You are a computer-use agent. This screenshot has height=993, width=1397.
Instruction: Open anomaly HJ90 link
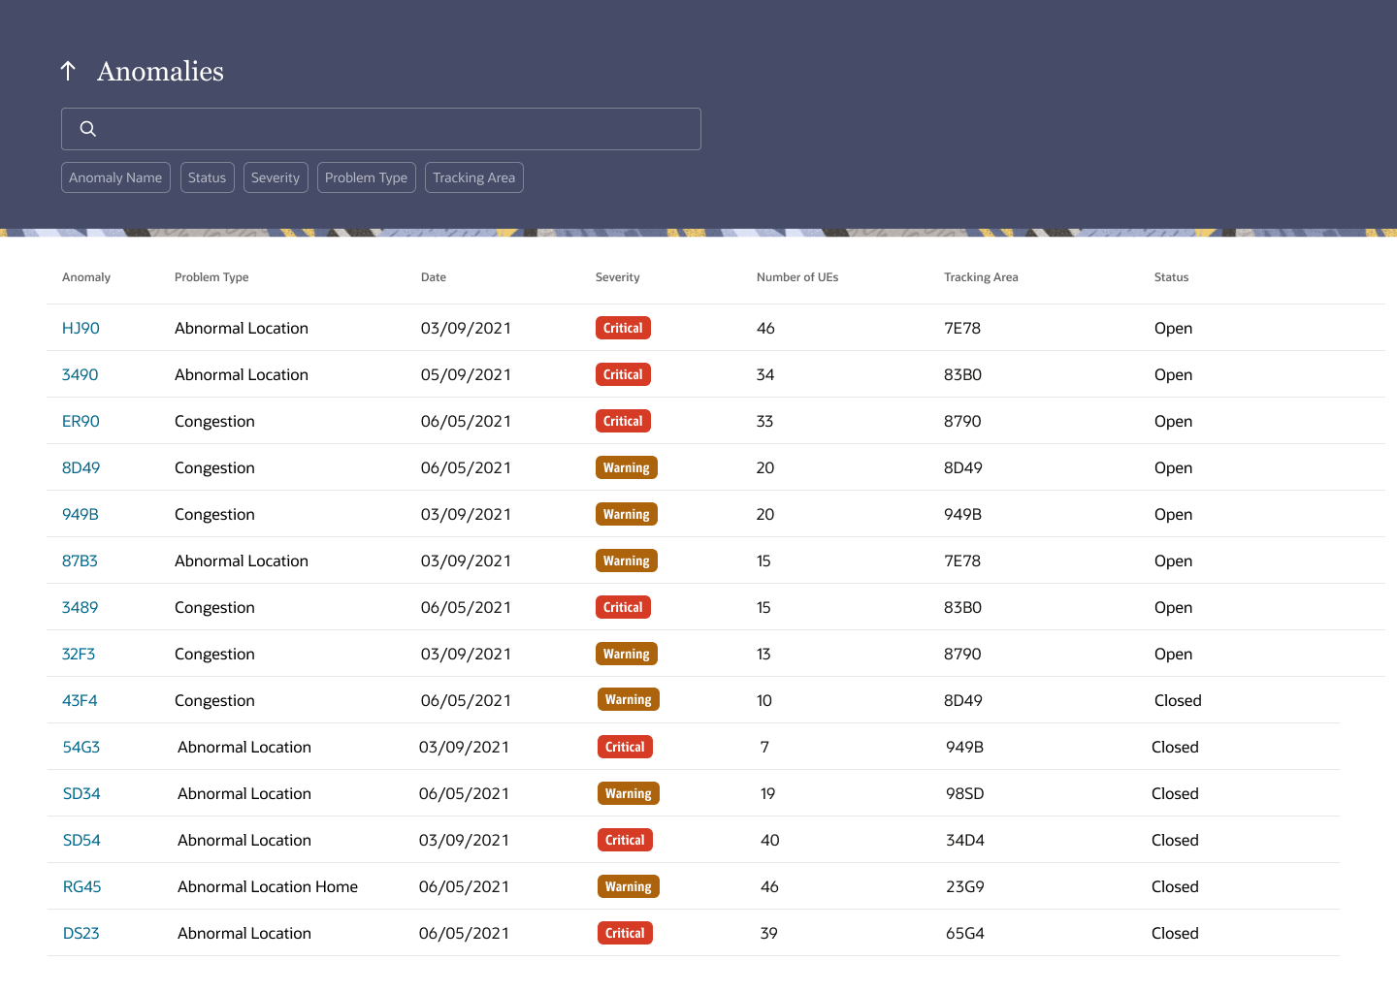(x=81, y=328)
